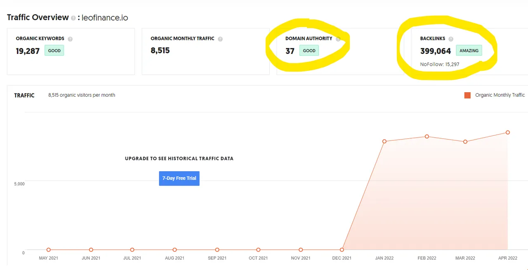Click the 8,515 organic monthly traffic value
528x270 pixels.
pos(160,51)
